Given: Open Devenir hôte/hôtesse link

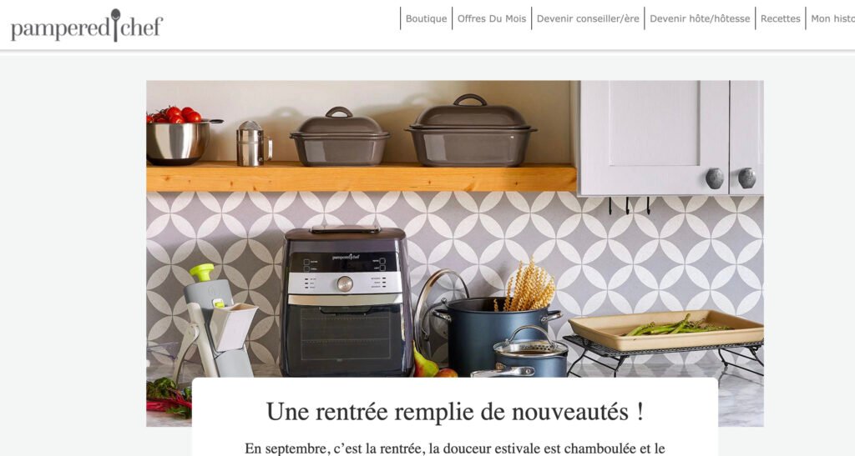Looking at the screenshot, I should click(700, 18).
